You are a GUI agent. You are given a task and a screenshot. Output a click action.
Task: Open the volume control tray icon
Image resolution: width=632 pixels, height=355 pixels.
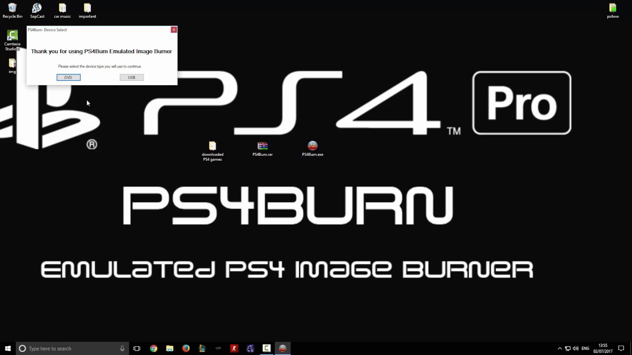pyautogui.click(x=575, y=349)
